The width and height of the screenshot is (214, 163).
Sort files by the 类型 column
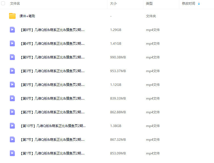[x=149, y=4]
